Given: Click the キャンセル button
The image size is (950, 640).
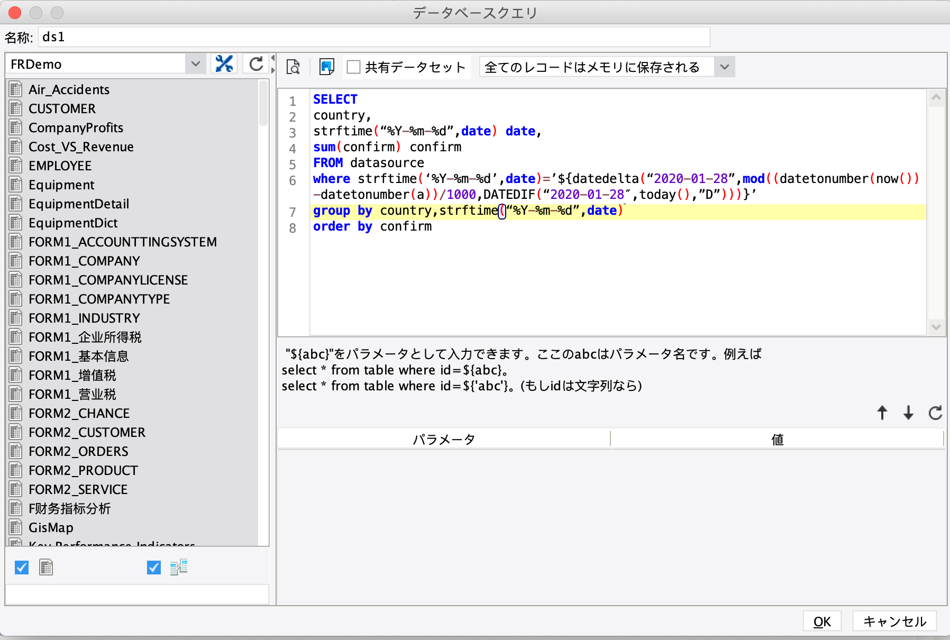Looking at the screenshot, I should 894,621.
